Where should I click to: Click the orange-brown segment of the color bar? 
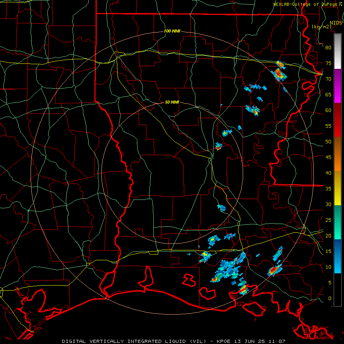(338, 154)
